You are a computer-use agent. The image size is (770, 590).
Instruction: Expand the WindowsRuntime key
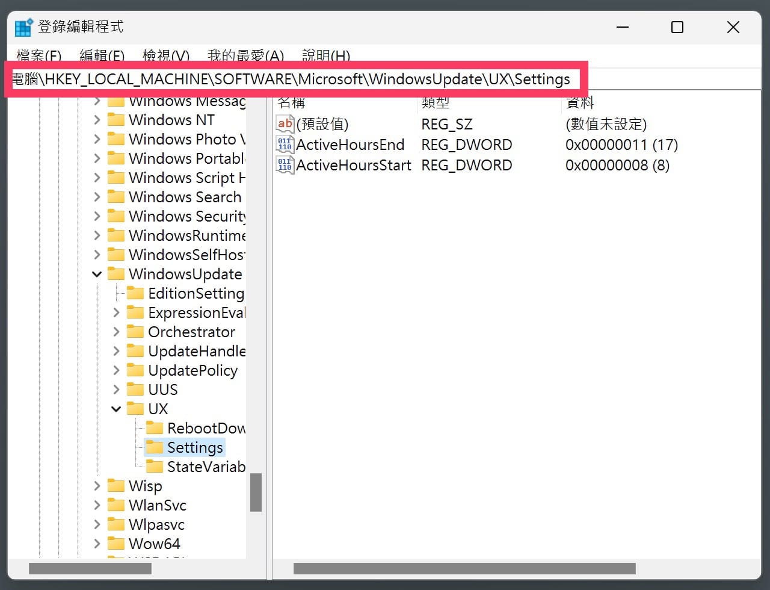[x=97, y=235]
